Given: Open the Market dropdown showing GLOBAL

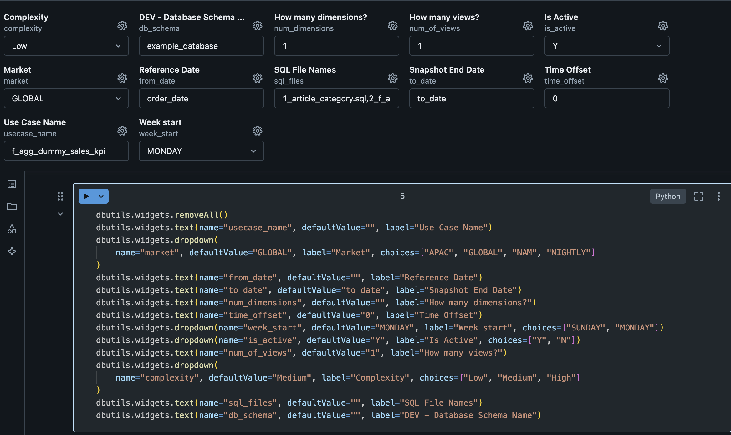Looking at the screenshot, I should tap(66, 99).
